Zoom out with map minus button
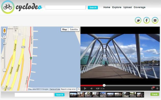The width and height of the screenshot is (161, 100). pos(4,70)
